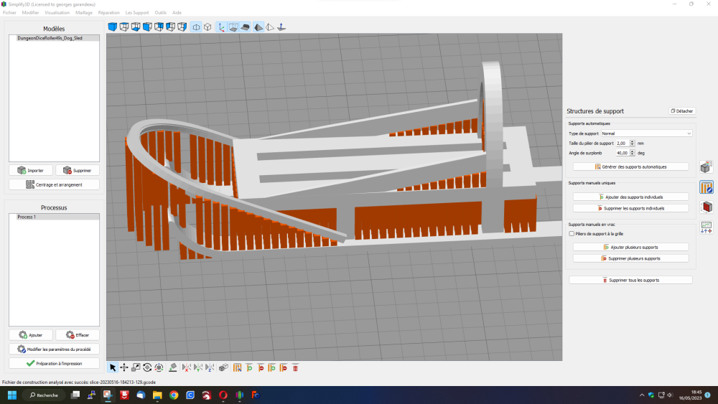Increase support pillar size with up arrow

click(x=633, y=142)
